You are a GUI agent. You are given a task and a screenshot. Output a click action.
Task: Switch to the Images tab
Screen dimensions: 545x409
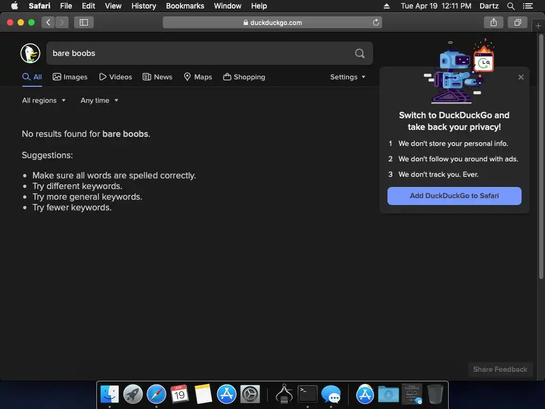tap(70, 77)
